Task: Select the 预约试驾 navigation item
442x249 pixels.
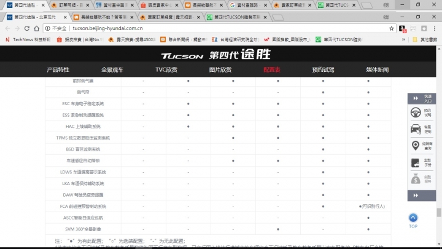Action: click(x=323, y=69)
